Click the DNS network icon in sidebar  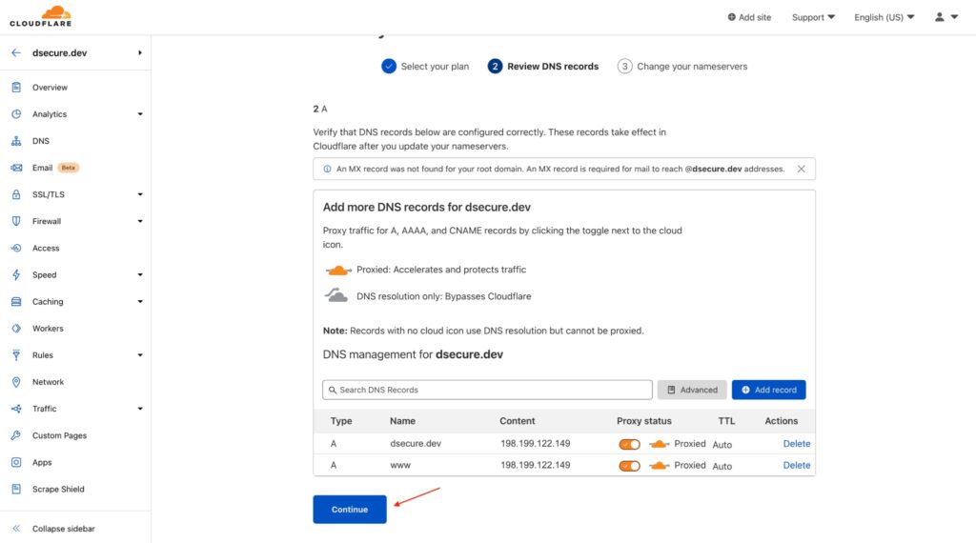16,141
